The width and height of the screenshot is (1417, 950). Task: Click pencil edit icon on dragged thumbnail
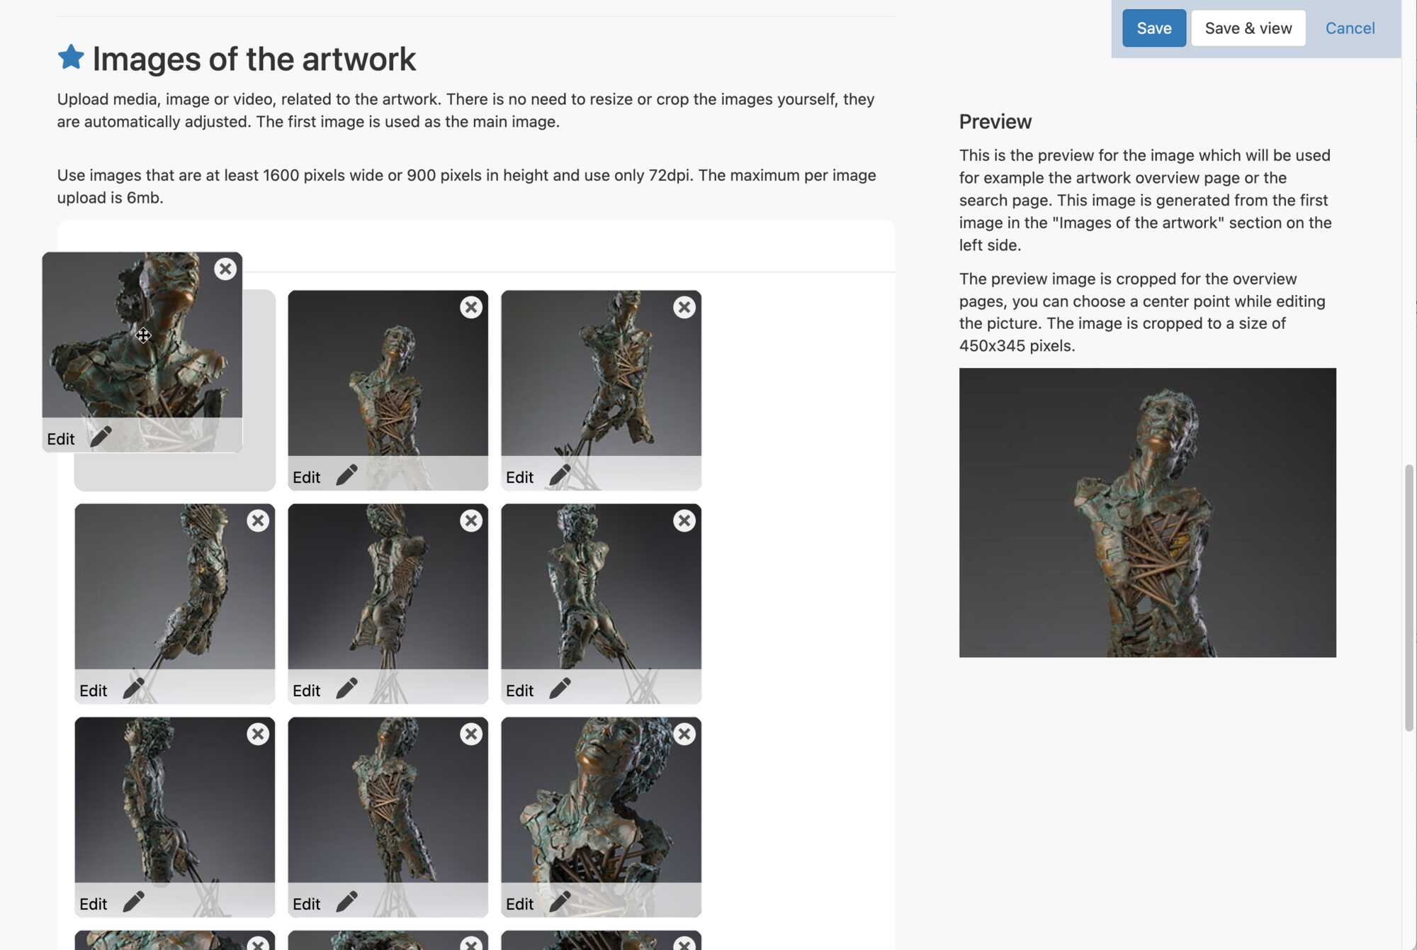pyautogui.click(x=101, y=437)
